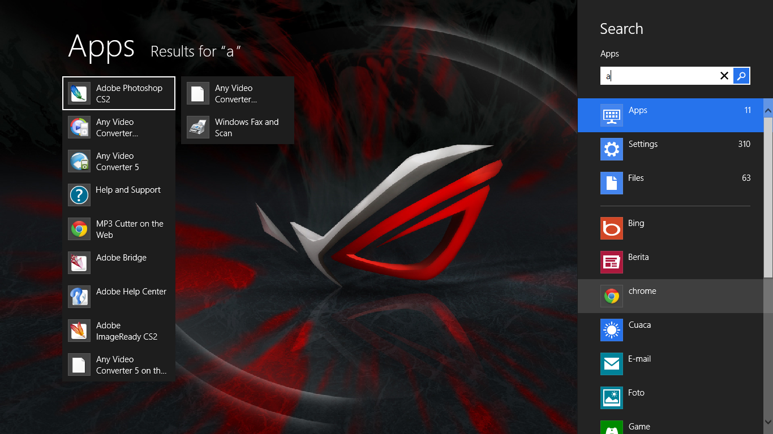Click the Search pane scrollbar thumb
The width and height of the screenshot is (773, 434).
click(768, 198)
